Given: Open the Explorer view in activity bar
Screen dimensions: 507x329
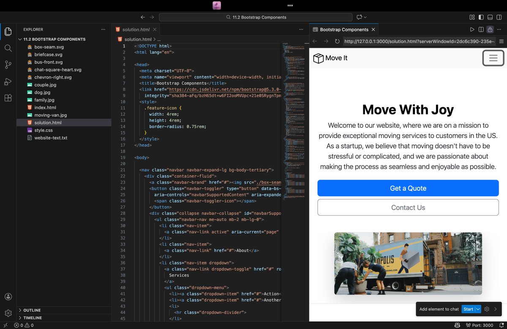Looking at the screenshot, I should pos(8,31).
